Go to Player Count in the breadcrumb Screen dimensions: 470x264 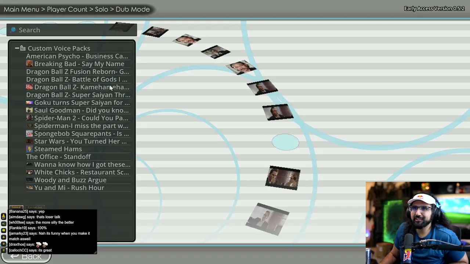tap(67, 9)
